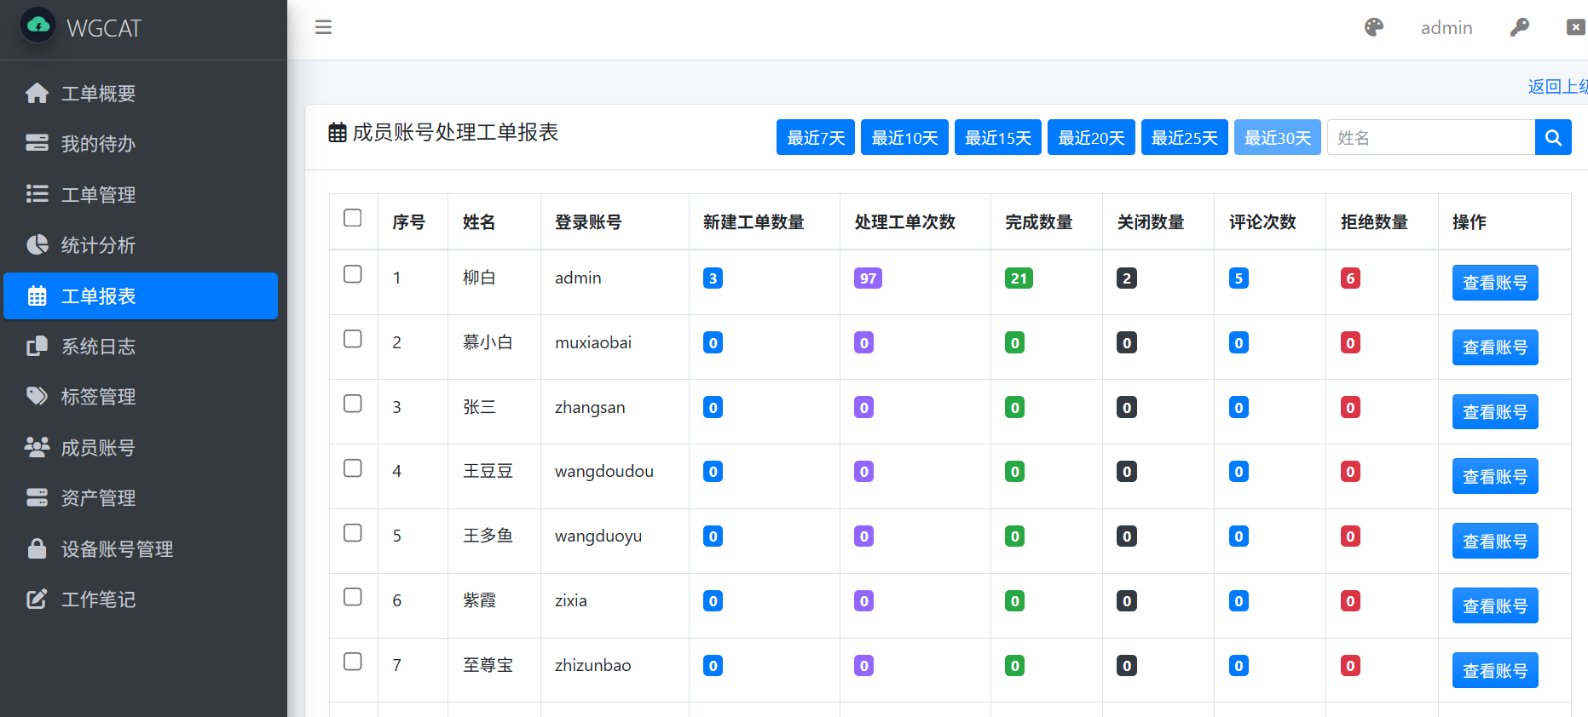Screen dimensions: 1588x717
Task: Open 我的待办 menu item
Action: point(98,144)
